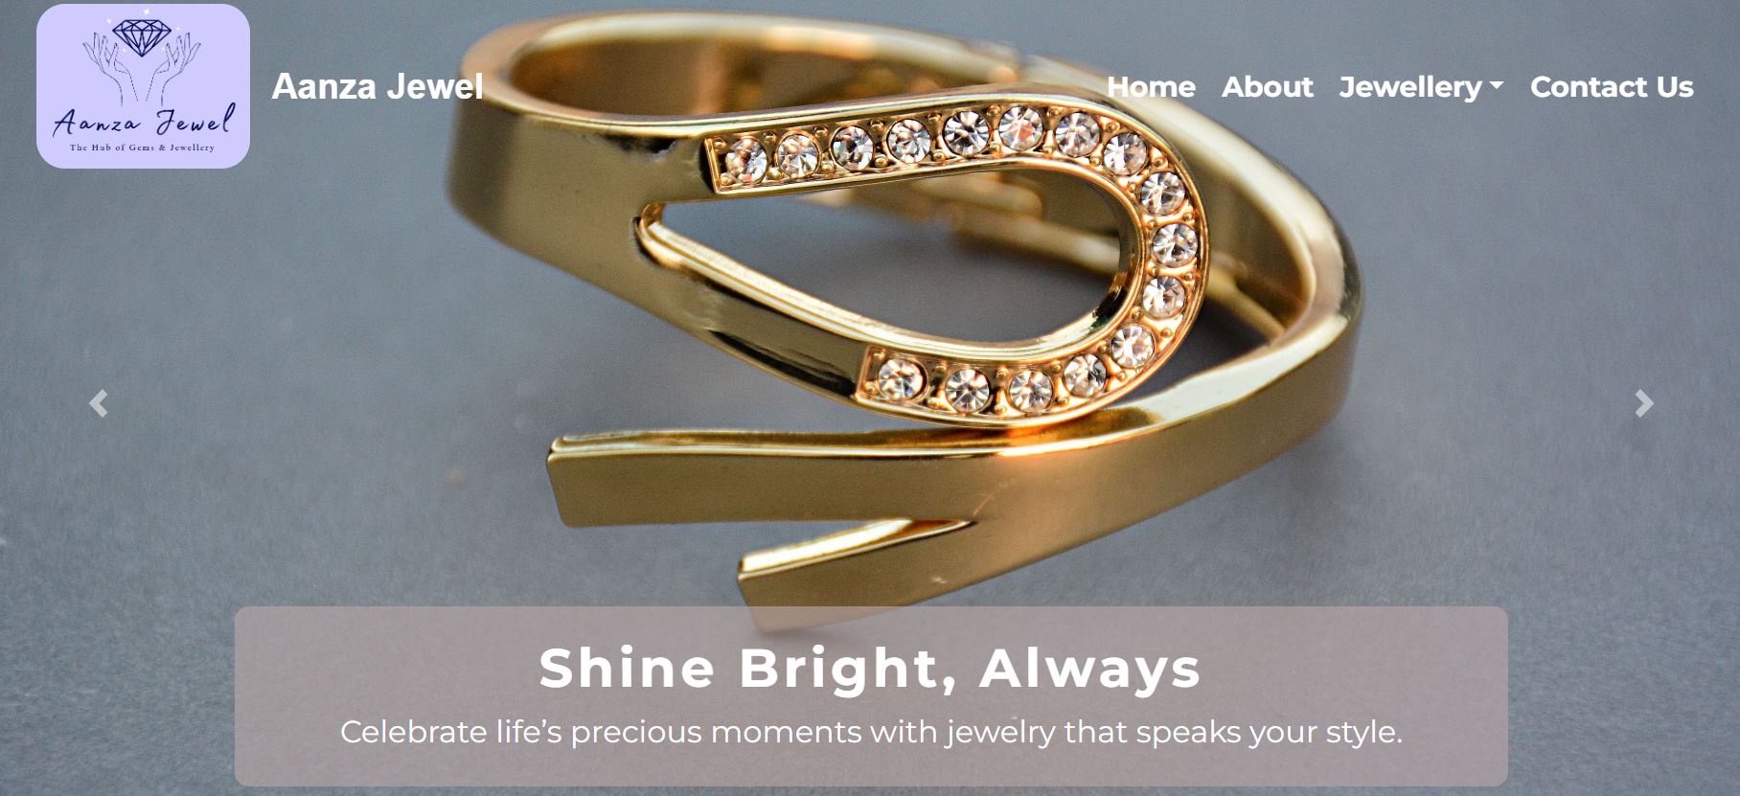Click The Hub of Gems & Jewellery tagline
This screenshot has height=796, width=1740.
(x=142, y=148)
